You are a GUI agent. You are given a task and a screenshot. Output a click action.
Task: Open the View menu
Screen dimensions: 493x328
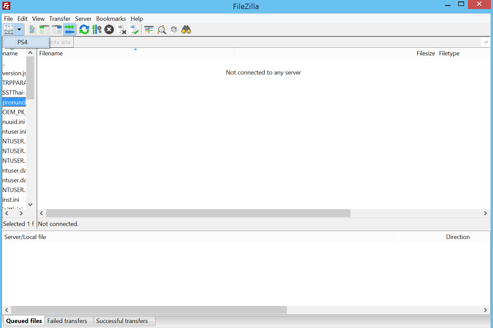tap(38, 19)
